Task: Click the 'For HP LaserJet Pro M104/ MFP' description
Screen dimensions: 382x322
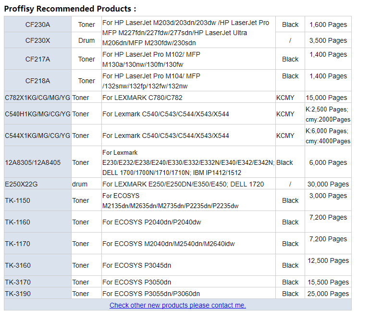Action: [188, 81]
